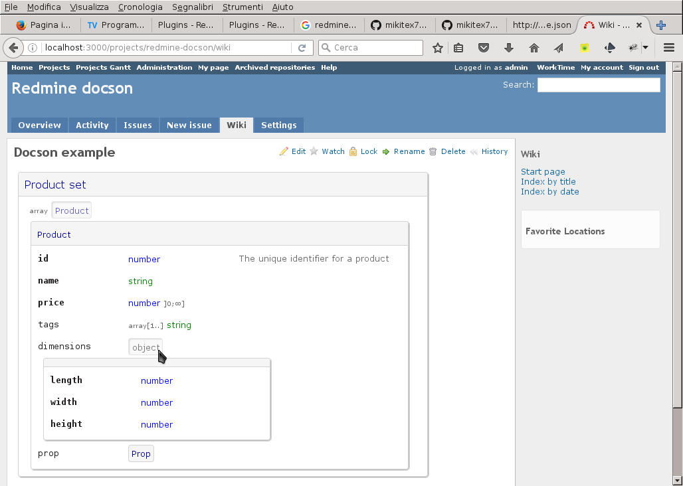Open the Issues tab
The height and width of the screenshot is (486, 683).
click(x=138, y=125)
